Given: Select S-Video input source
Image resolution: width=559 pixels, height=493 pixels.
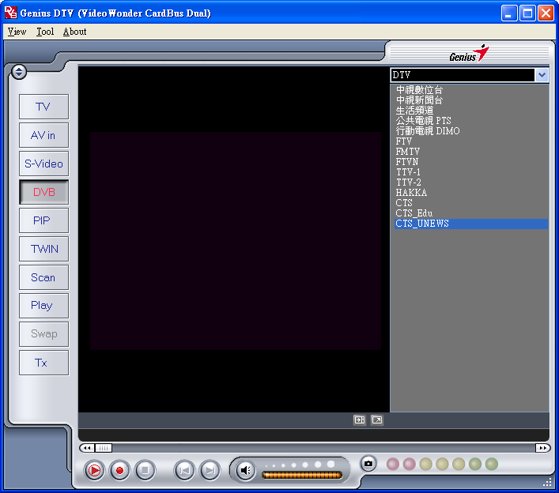Looking at the screenshot, I should click(43, 164).
